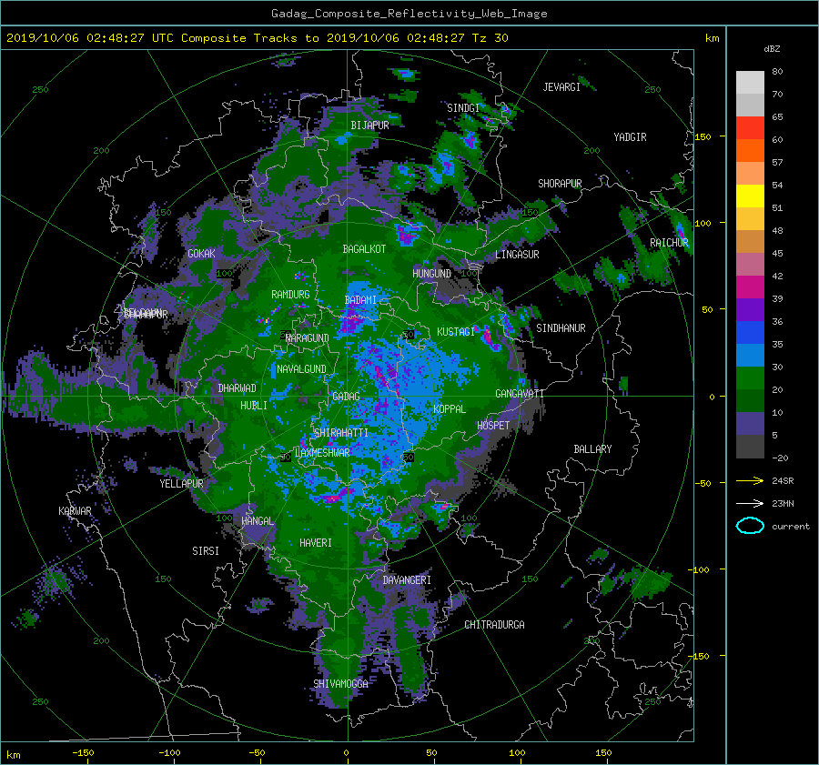Click the YELLAPUR city label
The width and height of the screenshot is (819, 765).
click(181, 484)
